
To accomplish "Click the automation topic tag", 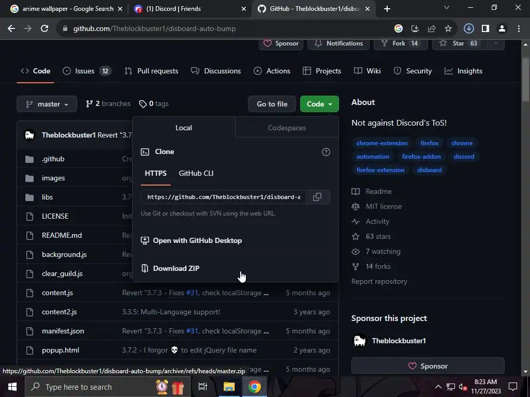I will click(x=373, y=157).
